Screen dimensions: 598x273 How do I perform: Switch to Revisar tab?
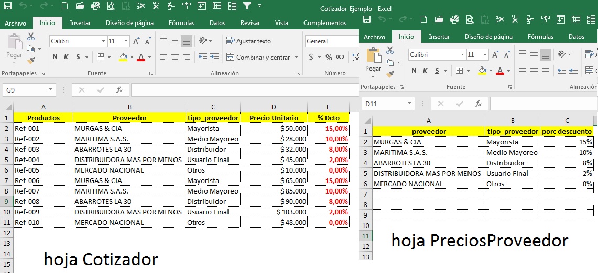pyautogui.click(x=250, y=23)
